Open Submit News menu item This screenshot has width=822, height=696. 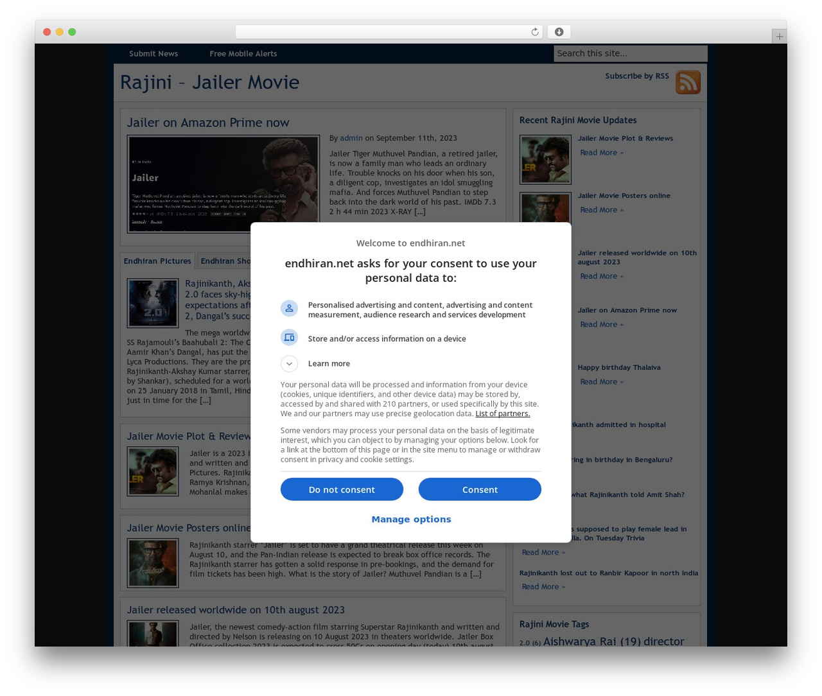(153, 54)
